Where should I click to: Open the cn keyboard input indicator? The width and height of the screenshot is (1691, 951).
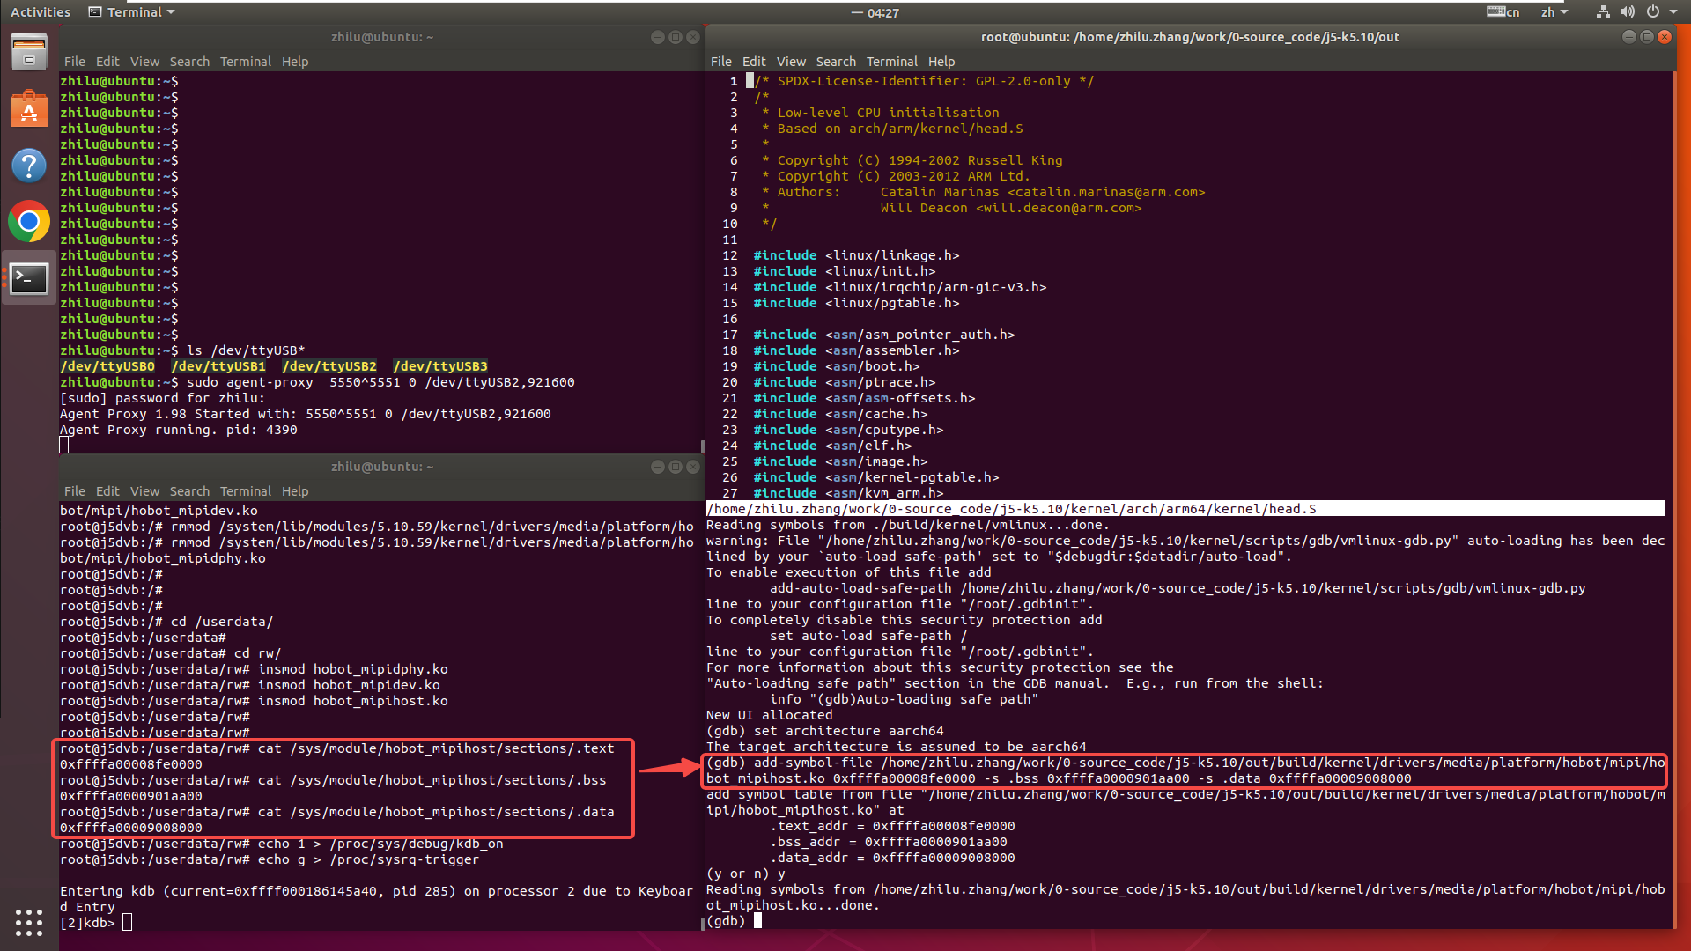pos(1503,12)
